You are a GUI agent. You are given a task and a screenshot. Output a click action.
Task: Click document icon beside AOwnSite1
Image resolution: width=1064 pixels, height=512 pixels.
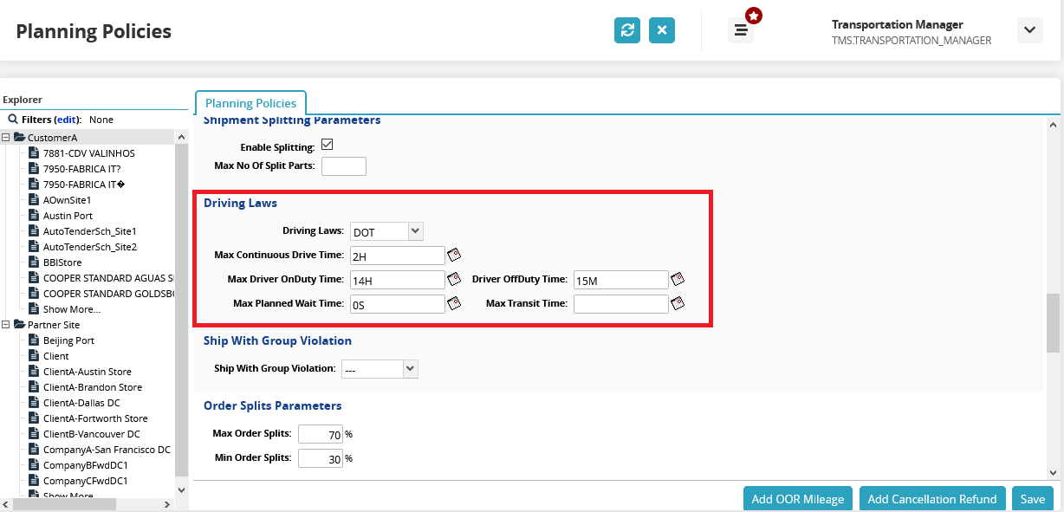point(35,200)
